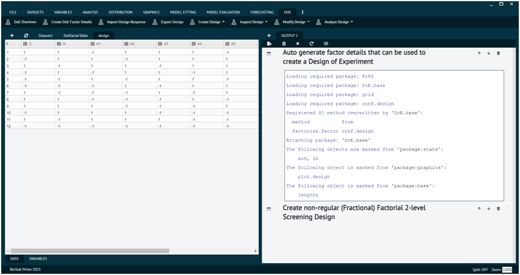Add a new output tab
Image resolution: width=520 pixels, height=275 pixels.
269,35
